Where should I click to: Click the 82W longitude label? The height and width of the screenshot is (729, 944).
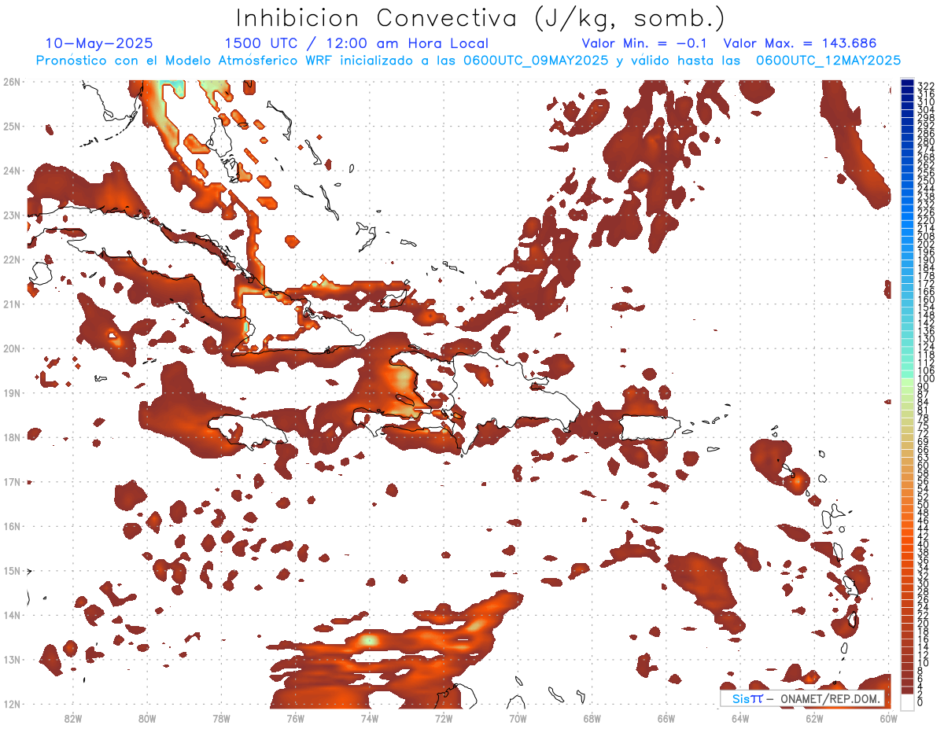pyautogui.click(x=73, y=718)
